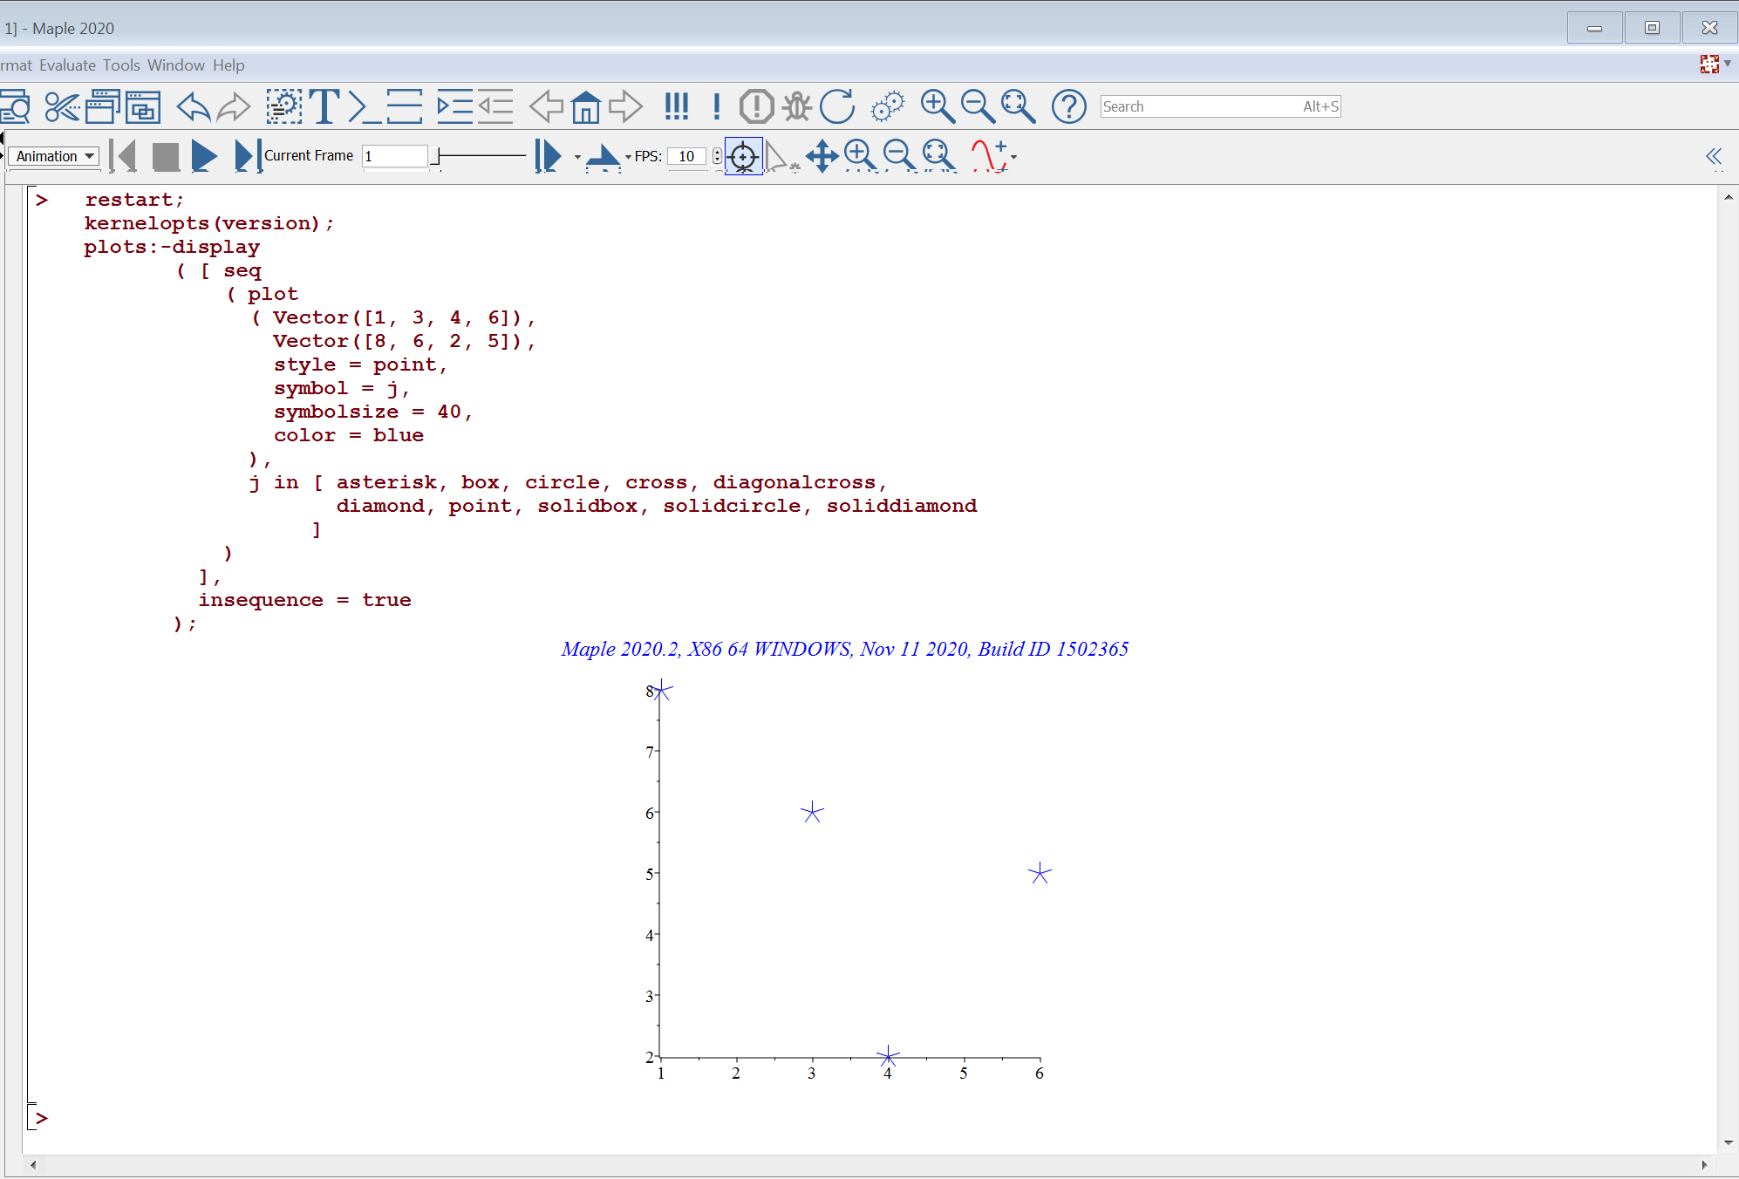
Task: Collapse the toolbar with double chevron
Action: tap(1713, 156)
